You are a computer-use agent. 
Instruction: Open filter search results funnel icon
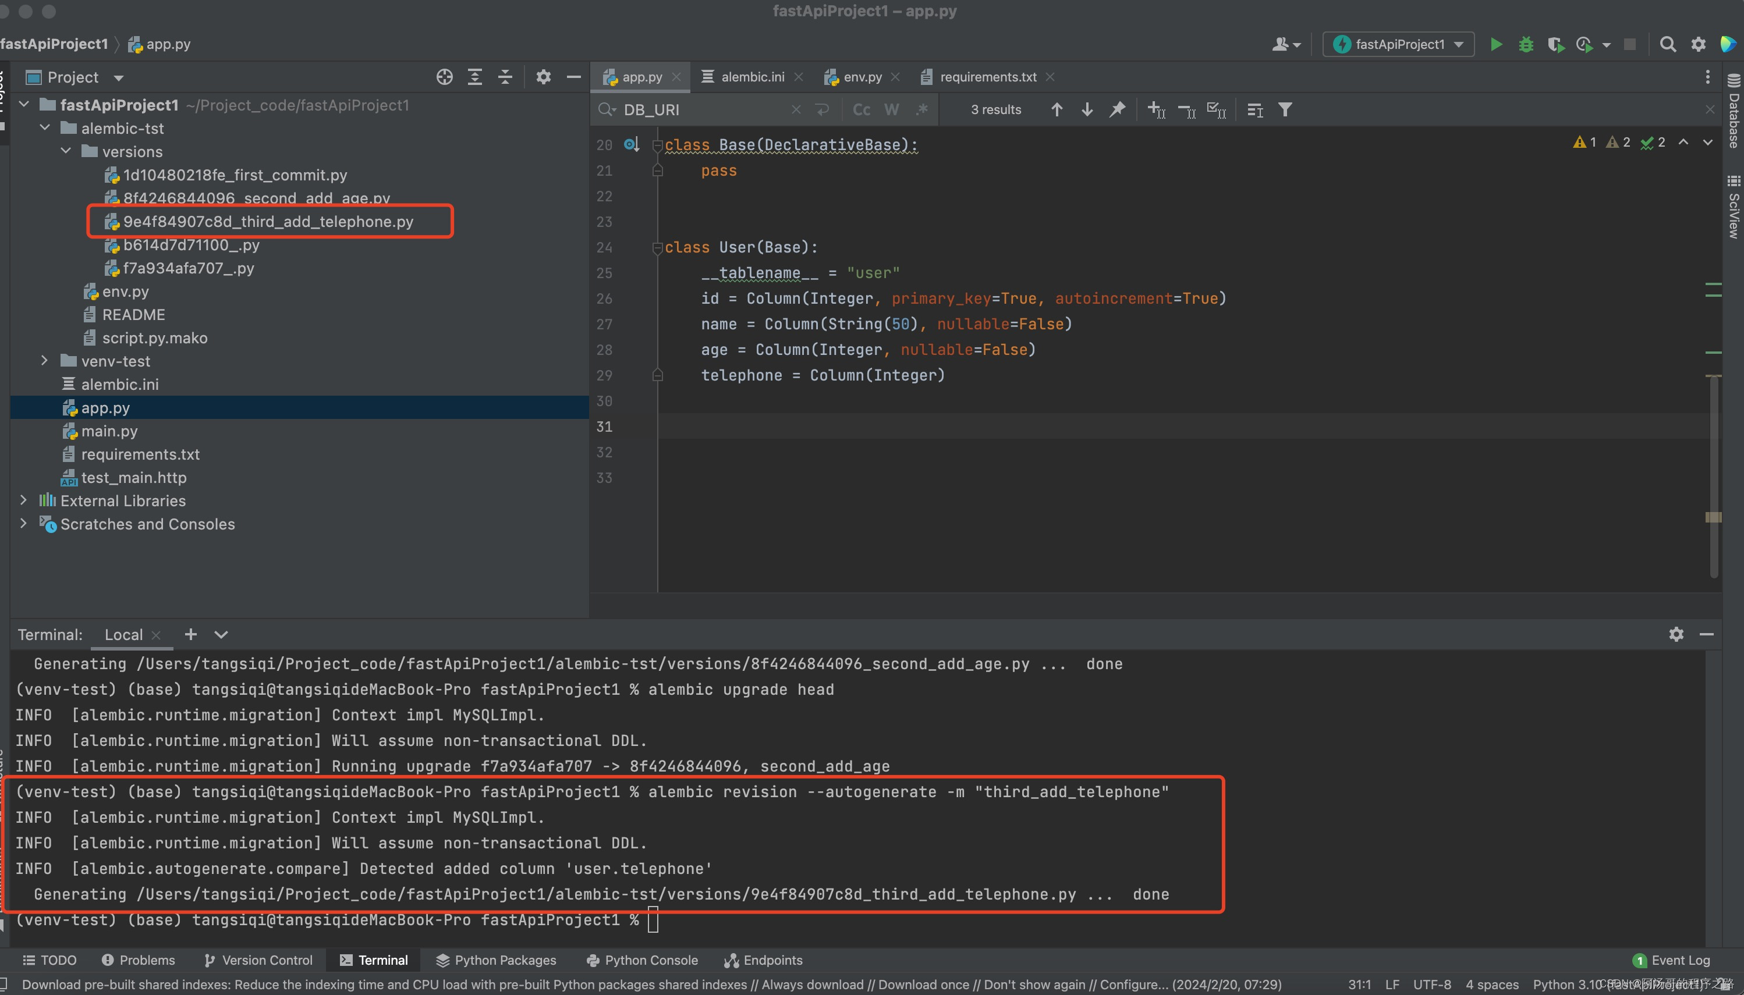[x=1285, y=109]
